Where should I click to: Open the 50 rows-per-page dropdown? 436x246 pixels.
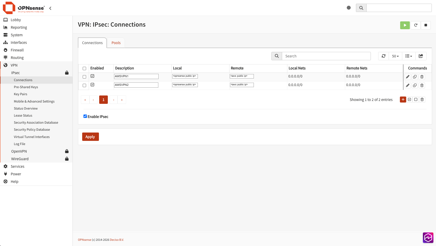coord(395,56)
